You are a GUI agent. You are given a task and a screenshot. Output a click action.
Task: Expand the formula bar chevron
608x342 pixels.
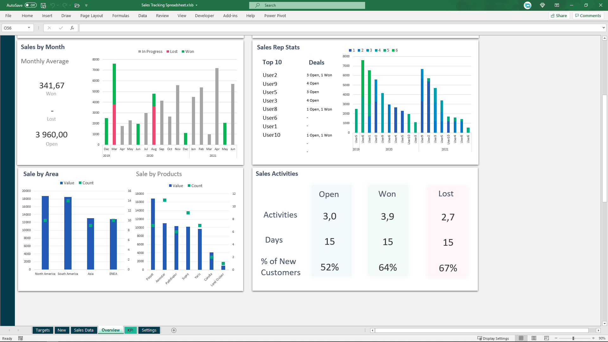604,28
